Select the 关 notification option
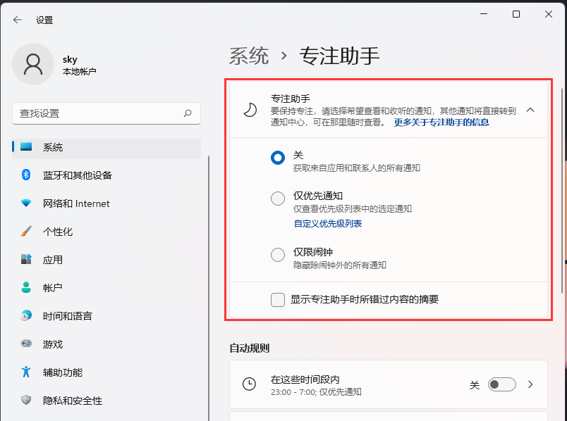567x421 pixels. pos(277,158)
